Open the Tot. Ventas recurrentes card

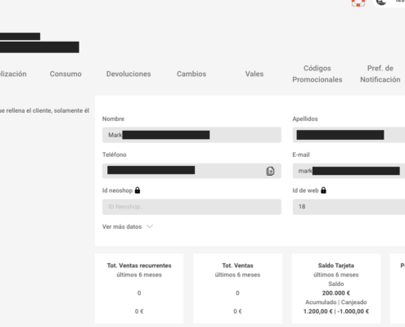coord(139,289)
